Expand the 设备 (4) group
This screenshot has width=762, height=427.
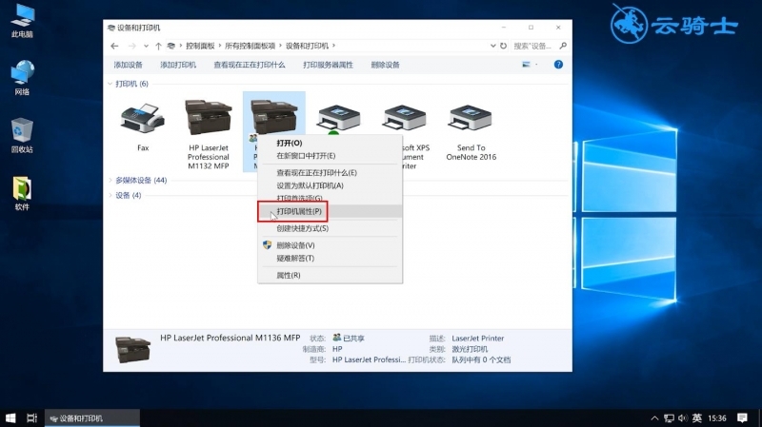[110, 195]
